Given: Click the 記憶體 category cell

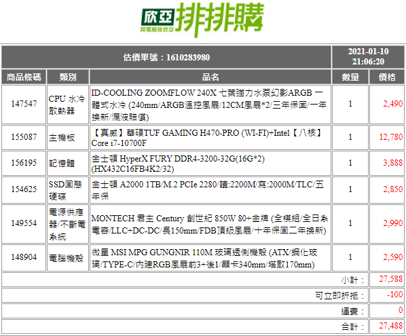Looking at the screenshot, I should [x=68, y=163].
